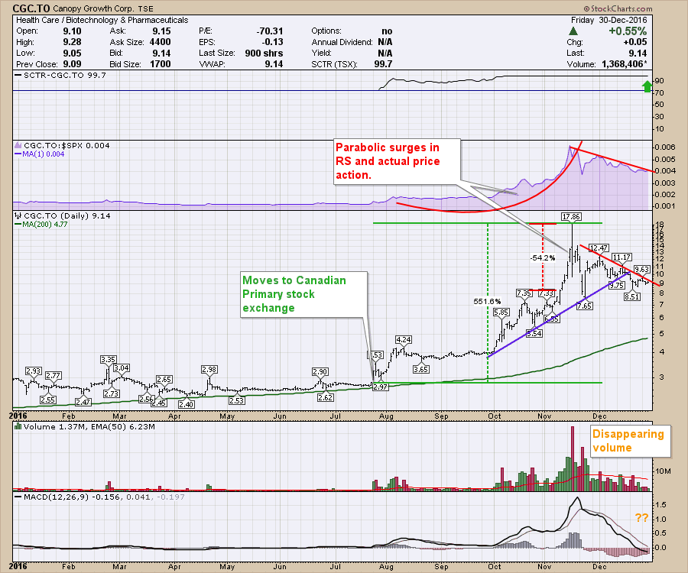Screen dimensions: 688x573
Task: Click the Volume 1.37M, EMA(50) 6.23M legend
Action: coord(85,426)
